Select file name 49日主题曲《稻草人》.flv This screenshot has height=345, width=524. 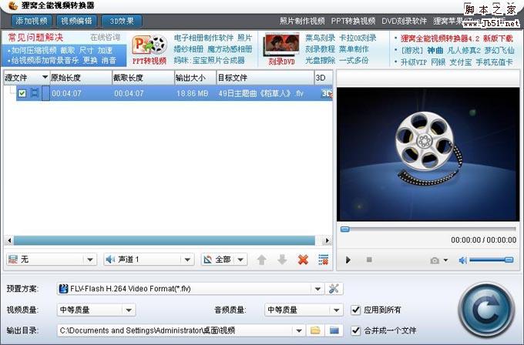coord(260,93)
